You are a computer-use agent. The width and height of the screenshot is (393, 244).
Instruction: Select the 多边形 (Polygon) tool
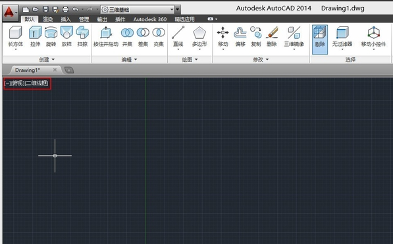pyautogui.click(x=199, y=36)
